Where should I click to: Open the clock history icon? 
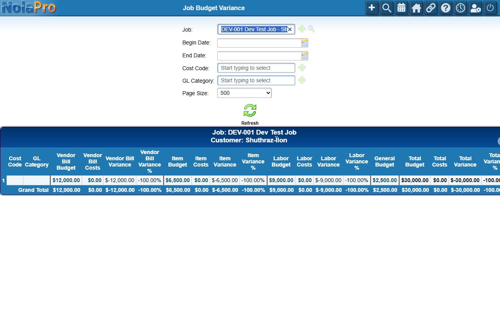point(461,8)
